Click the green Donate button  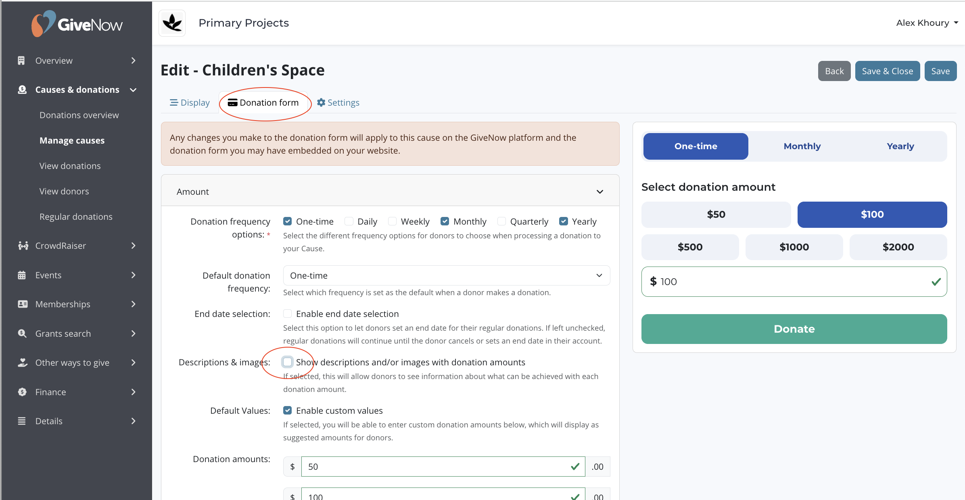click(x=794, y=329)
